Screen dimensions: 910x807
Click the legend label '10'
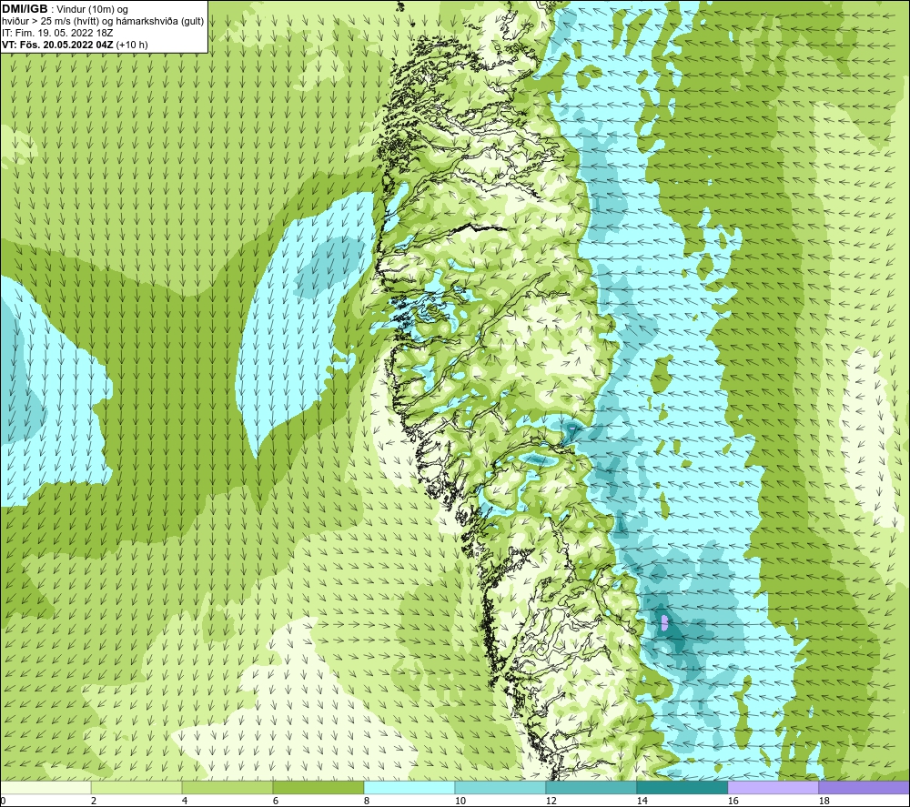point(460,801)
